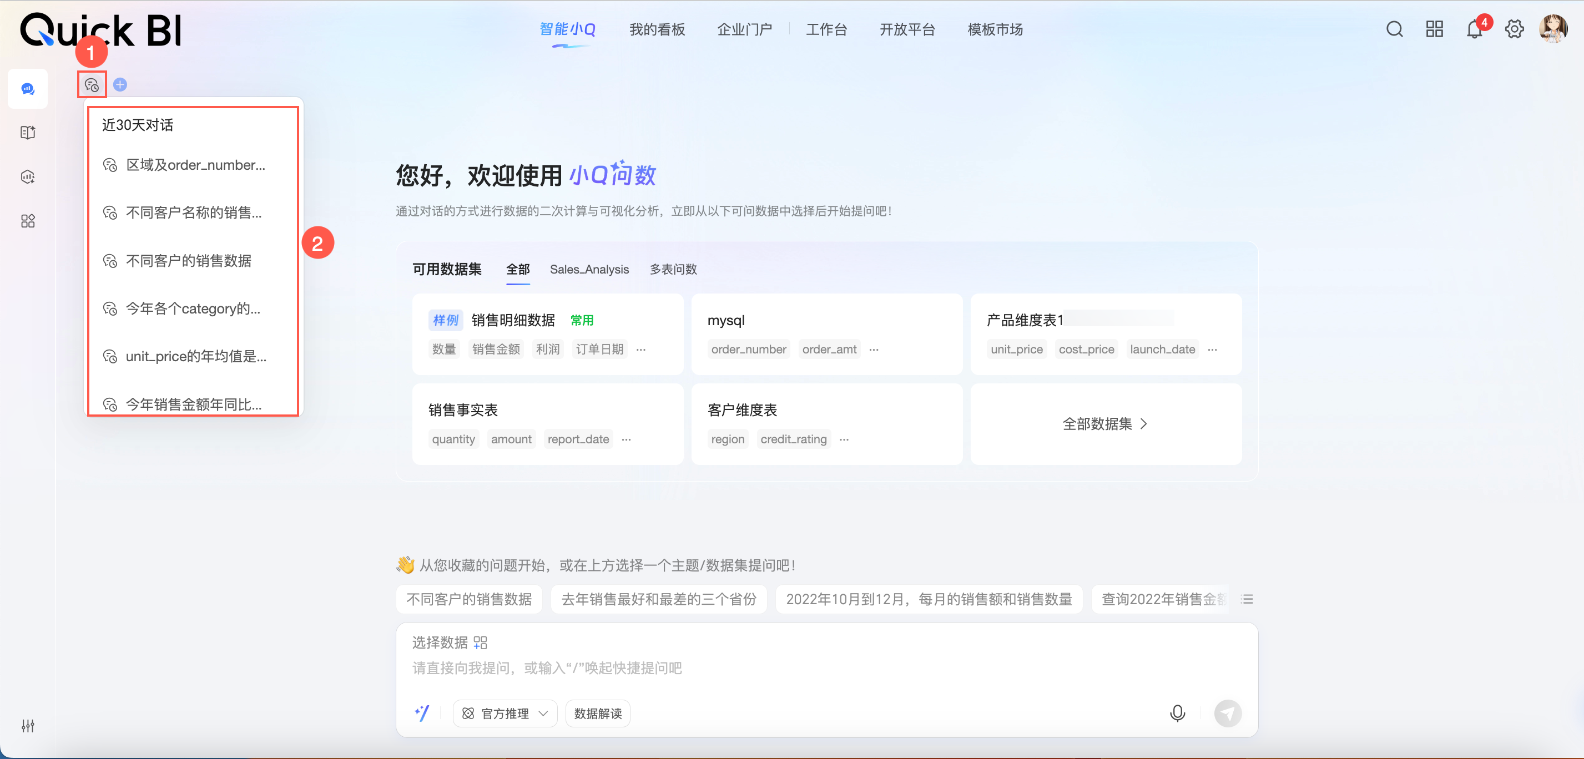Open history item 不同客户的销售数据
Screen dimensions: 1584x759
coord(188,261)
